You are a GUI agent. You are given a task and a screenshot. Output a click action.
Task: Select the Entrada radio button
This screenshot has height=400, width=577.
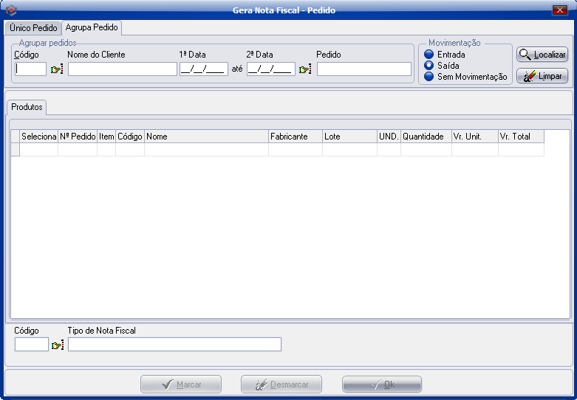point(429,55)
